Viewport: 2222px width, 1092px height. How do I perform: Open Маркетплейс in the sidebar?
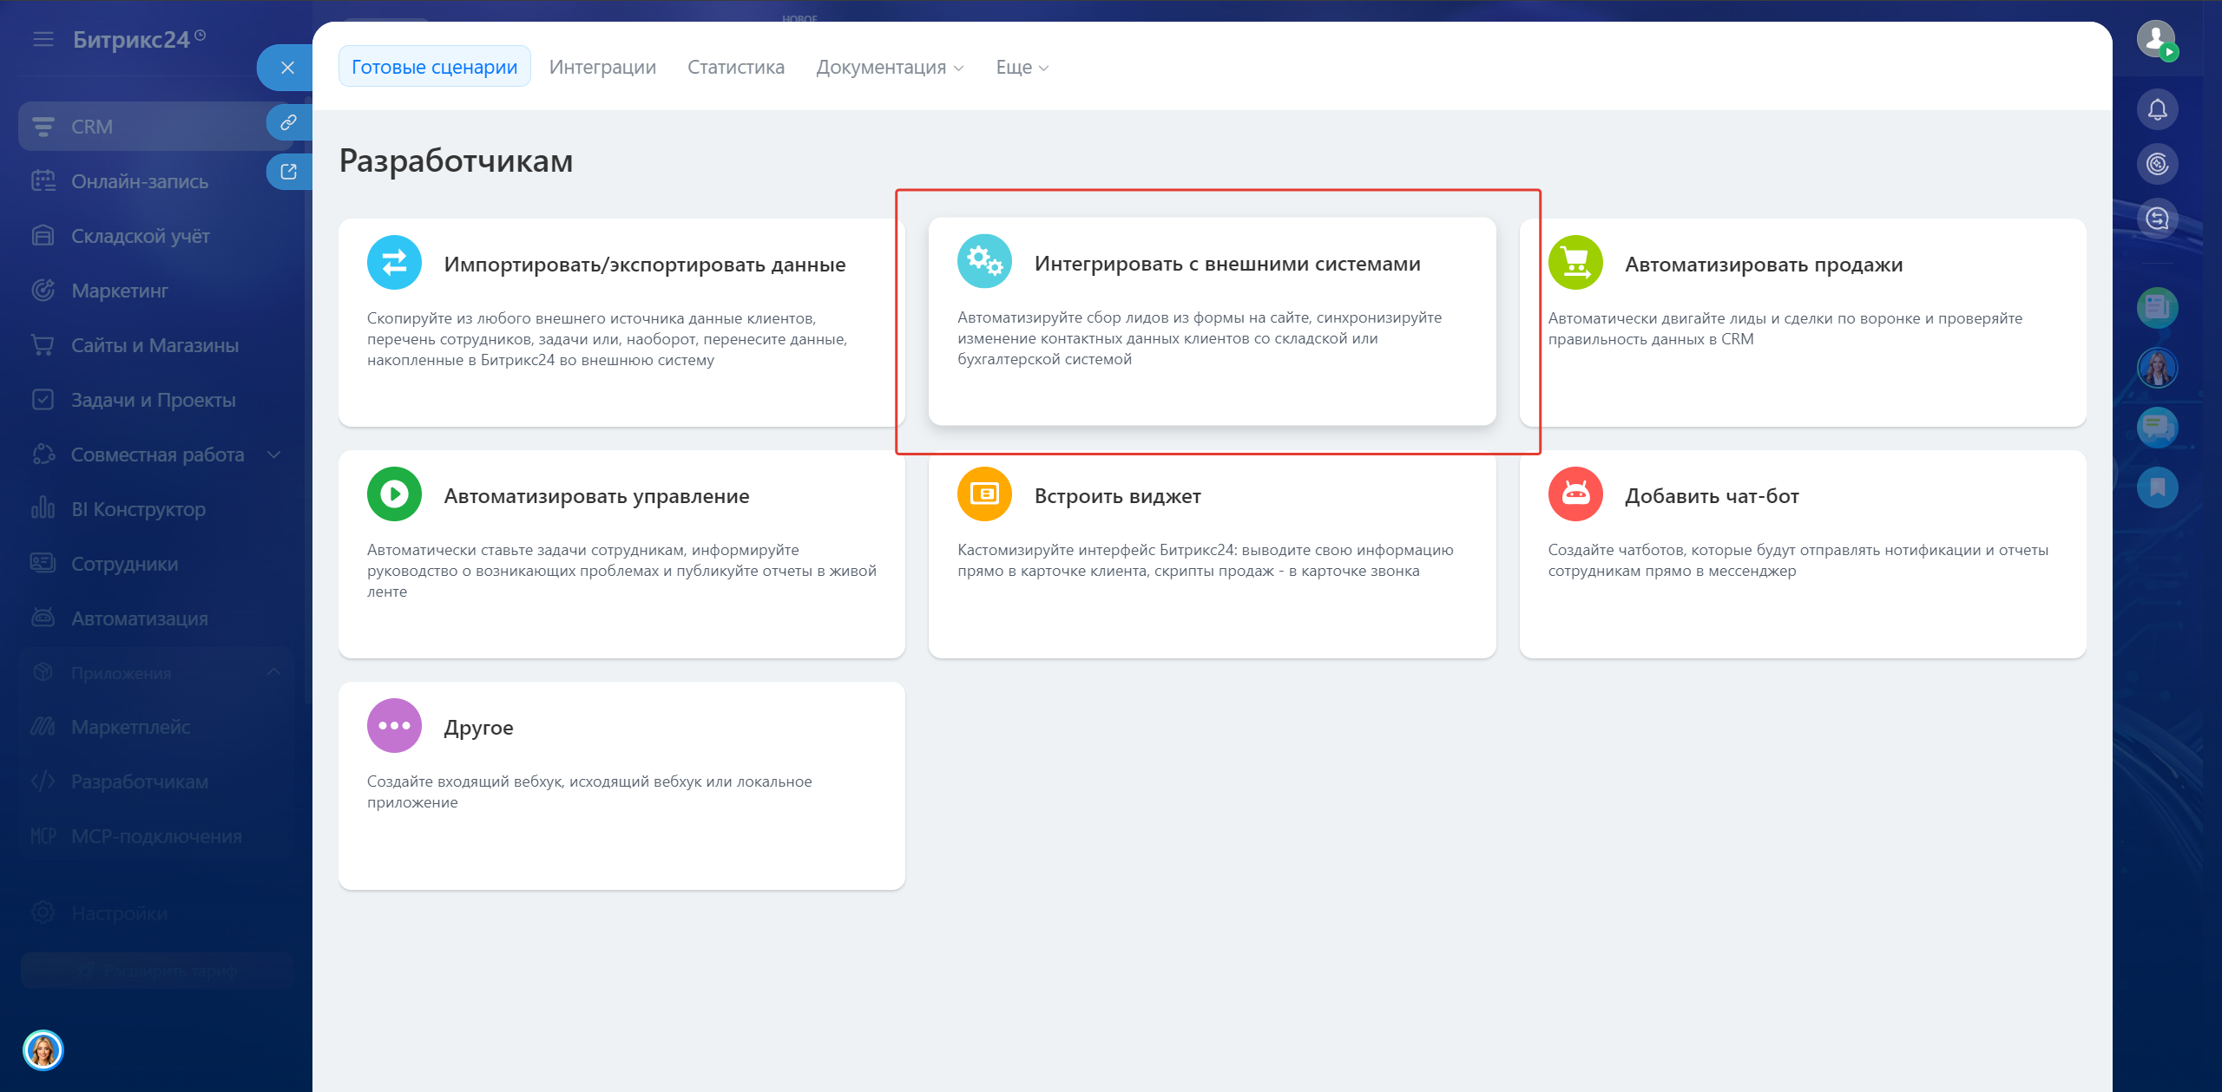point(156,727)
